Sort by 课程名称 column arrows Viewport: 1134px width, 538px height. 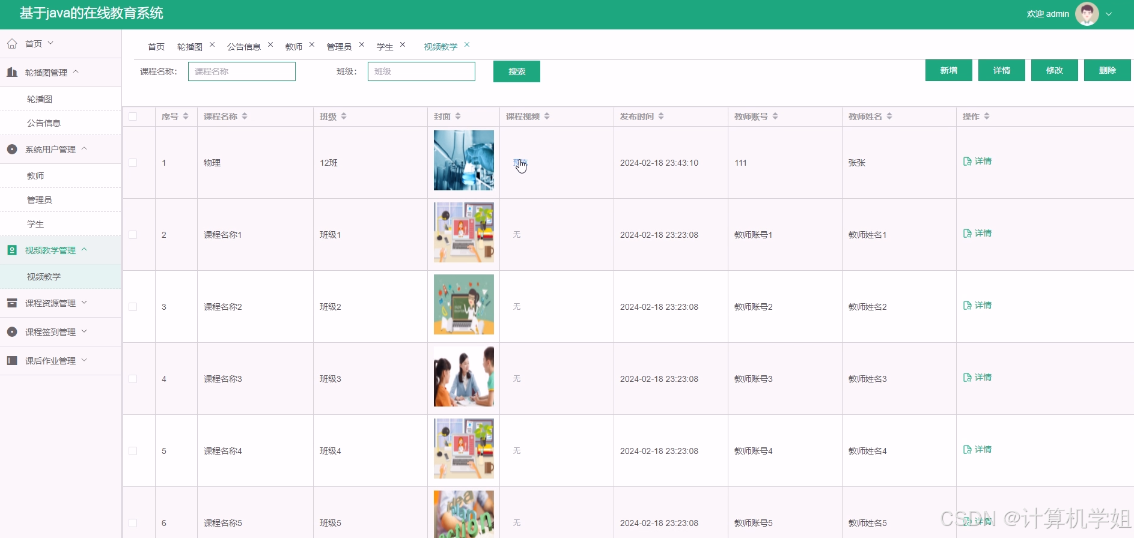click(x=245, y=116)
